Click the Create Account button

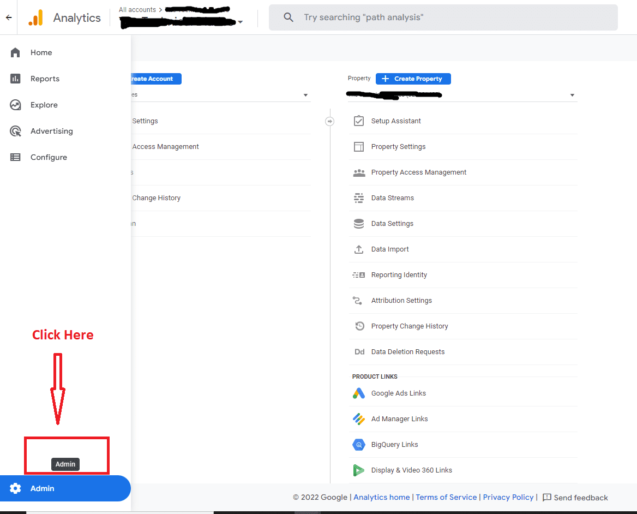click(157, 79)
